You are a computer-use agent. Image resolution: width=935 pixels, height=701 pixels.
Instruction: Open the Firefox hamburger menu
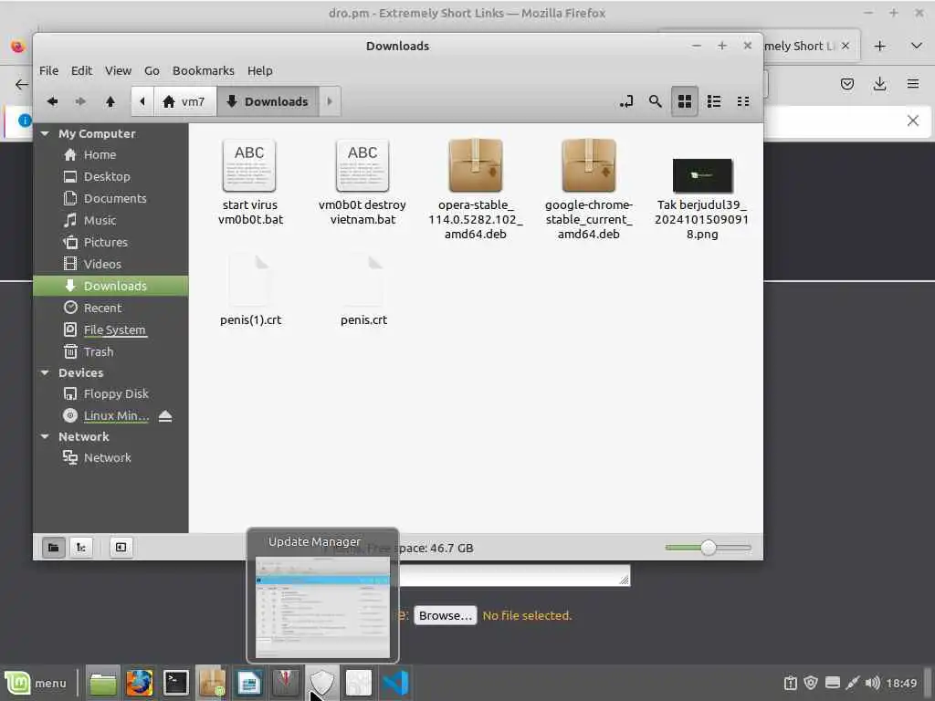(913, 84)
